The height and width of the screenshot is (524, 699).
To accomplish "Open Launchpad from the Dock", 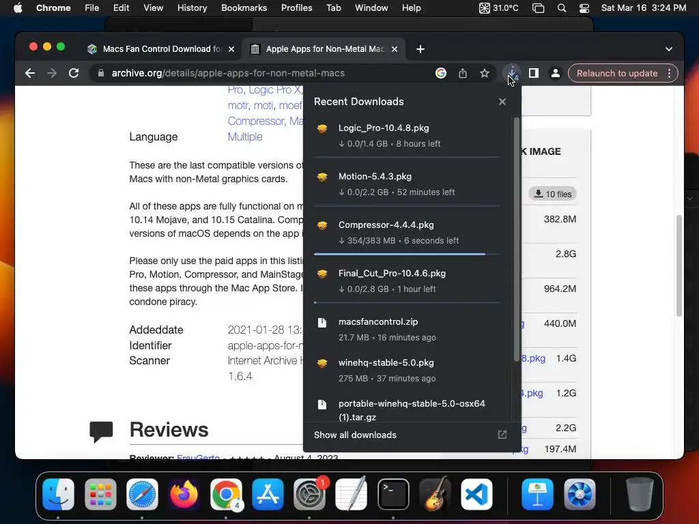I will tap(100, 495).
